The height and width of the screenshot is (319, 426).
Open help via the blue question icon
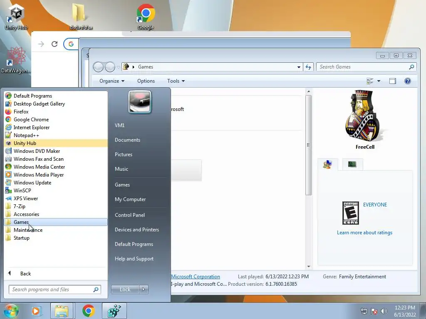pyautogui.click(x=408, y=81)
